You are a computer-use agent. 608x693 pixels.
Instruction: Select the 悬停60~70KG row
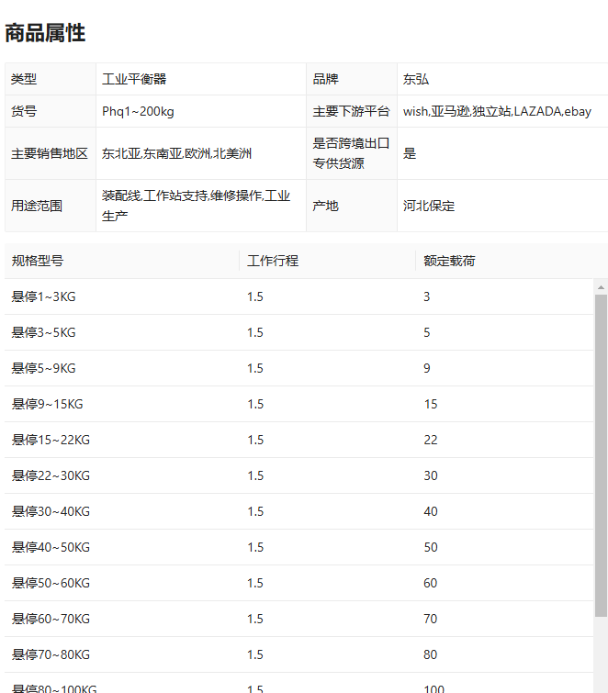point(298,619)
